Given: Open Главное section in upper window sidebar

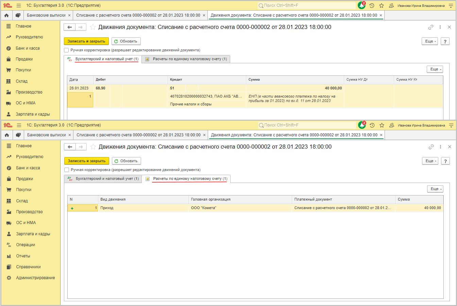Looking at the screenshot, I should pyautogui.click(x=23, y=26).
